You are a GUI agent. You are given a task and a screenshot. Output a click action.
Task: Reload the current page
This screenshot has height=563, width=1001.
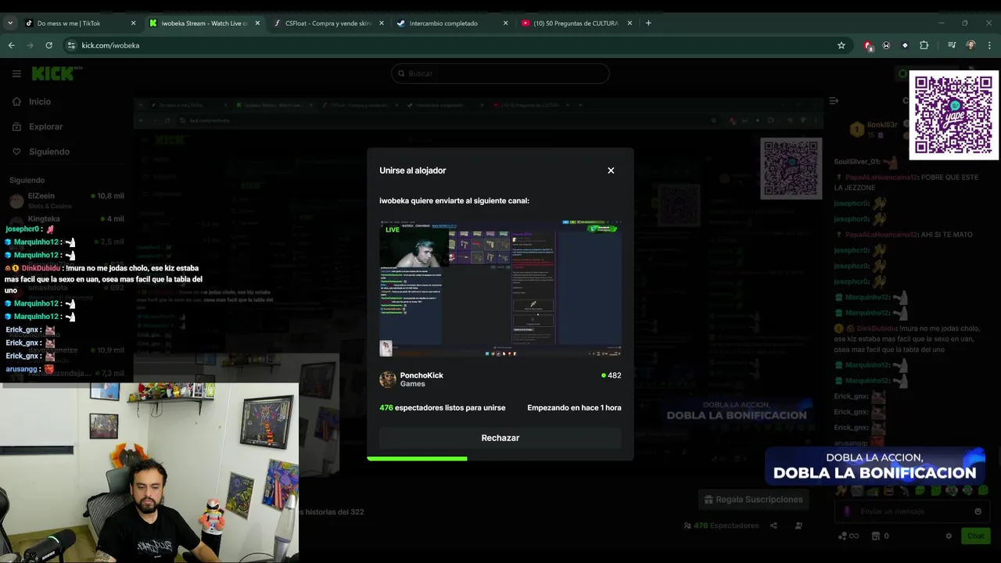coord(49,45)
